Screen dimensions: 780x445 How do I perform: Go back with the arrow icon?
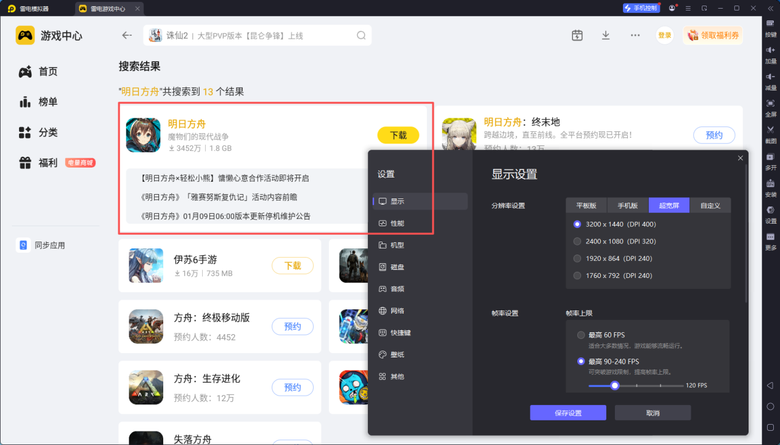(127, 35)
